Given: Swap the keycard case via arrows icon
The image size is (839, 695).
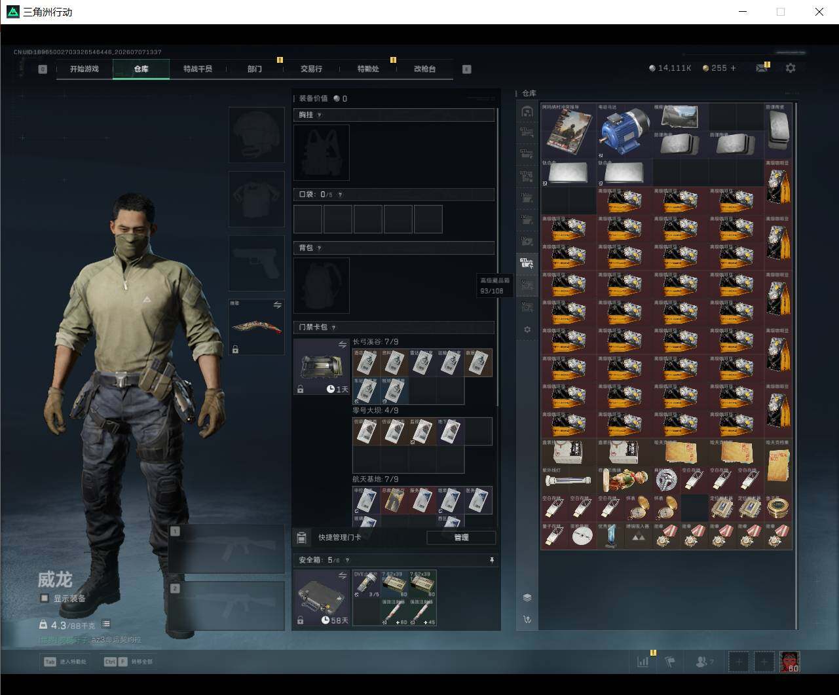Looking at the screenshot, I should point(343,345).
